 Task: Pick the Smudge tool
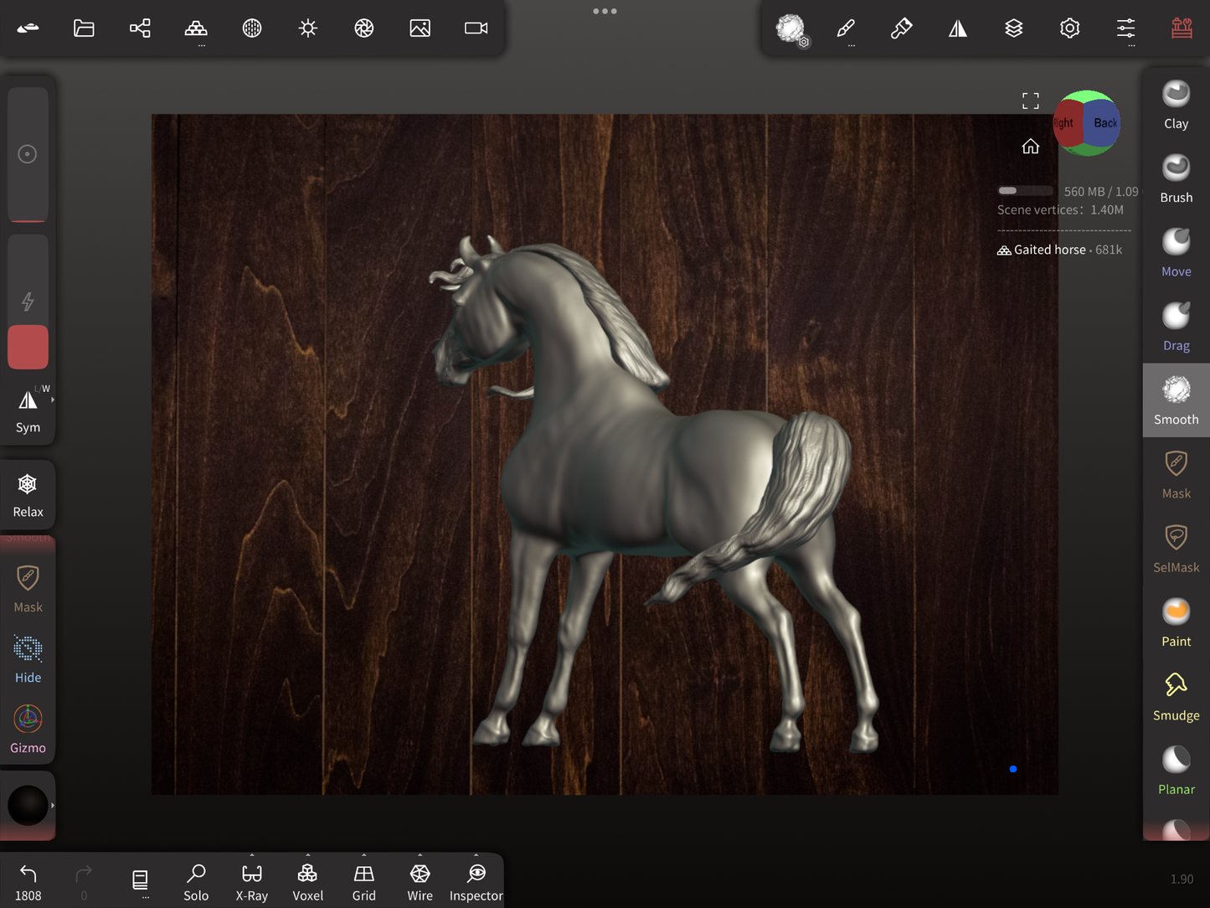1176,697
